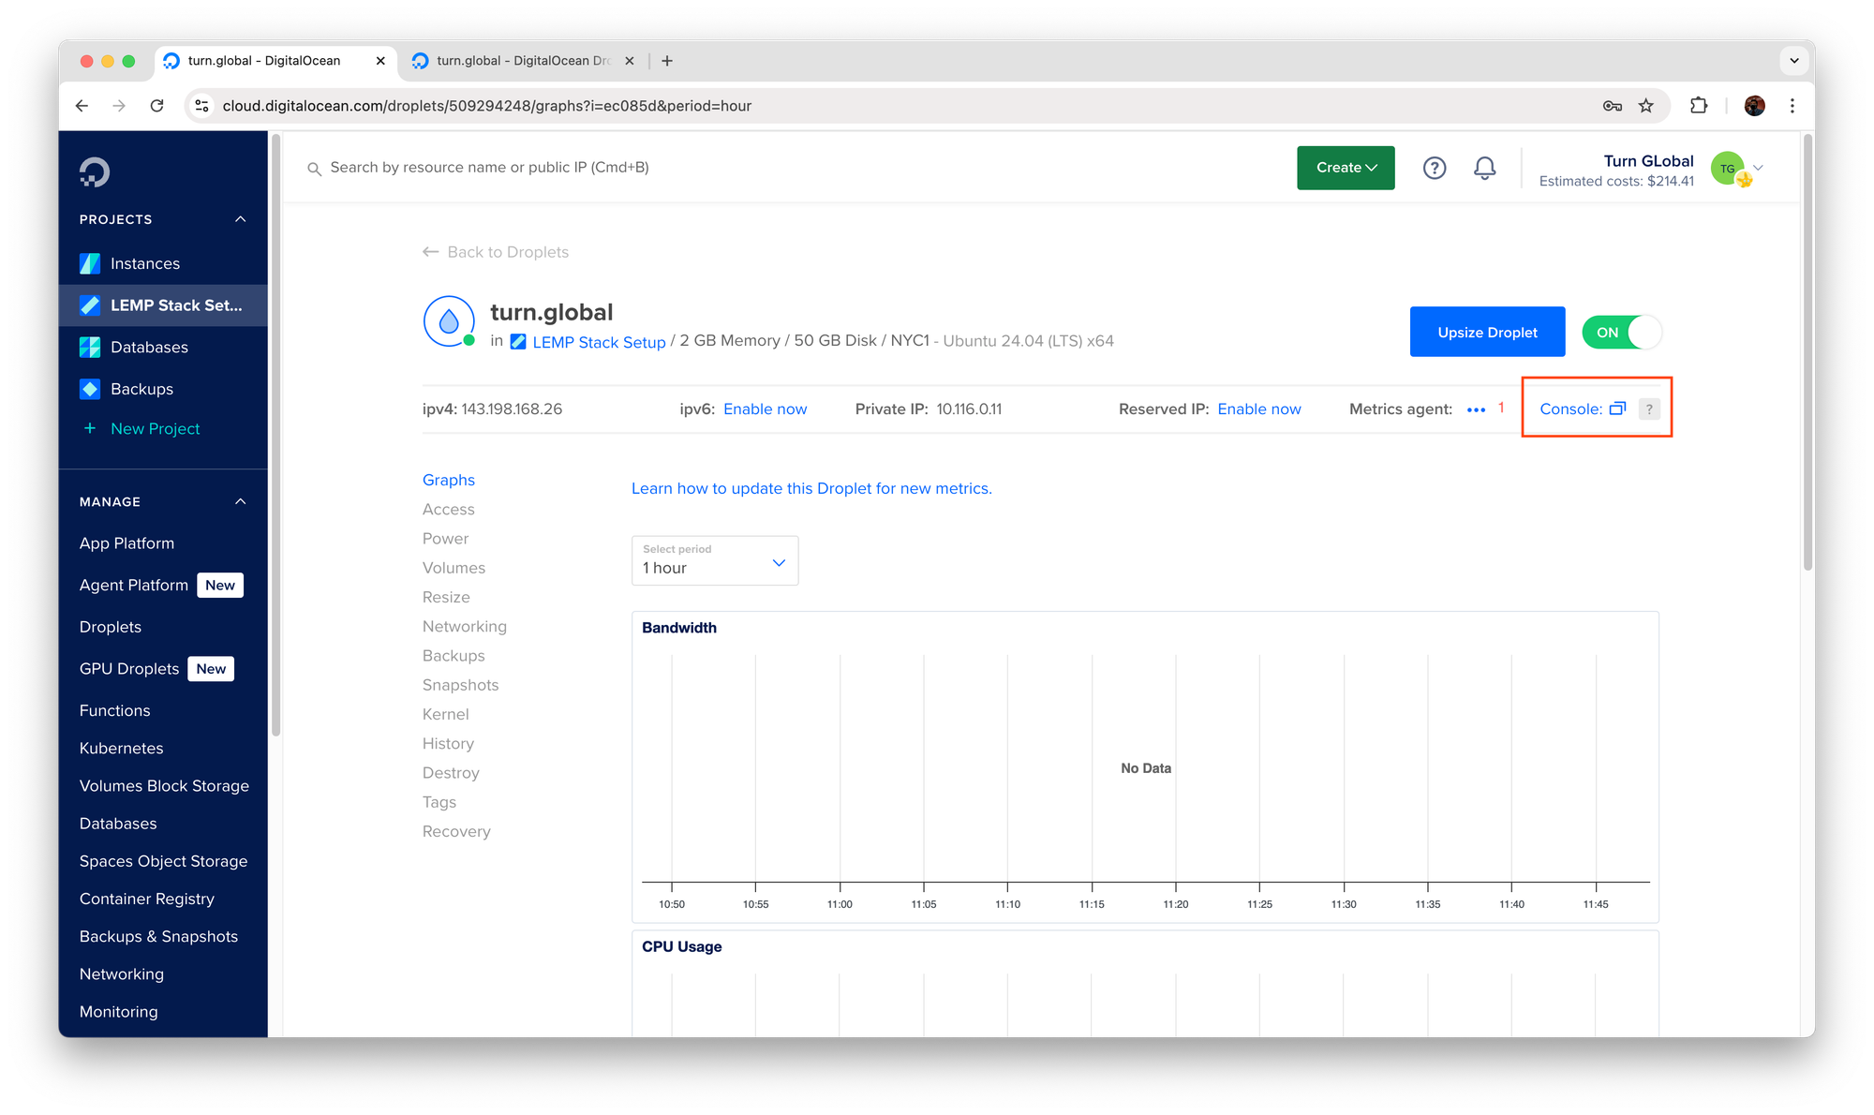Viewport: 1874px width, 1115px height.
Task: Open Spaces Object Storage in the sidebar
Action: click(x=164, y=861)
